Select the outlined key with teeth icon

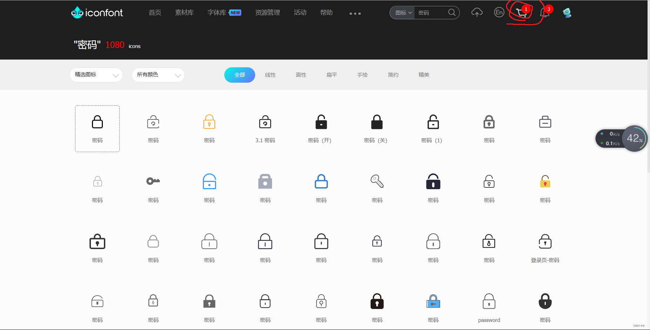click(x=377, y=181)
